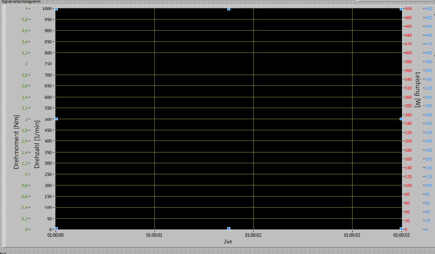Screen dimensions: 435x254
Task: Click the blue 460 scale value
Action: click(428, 26)
